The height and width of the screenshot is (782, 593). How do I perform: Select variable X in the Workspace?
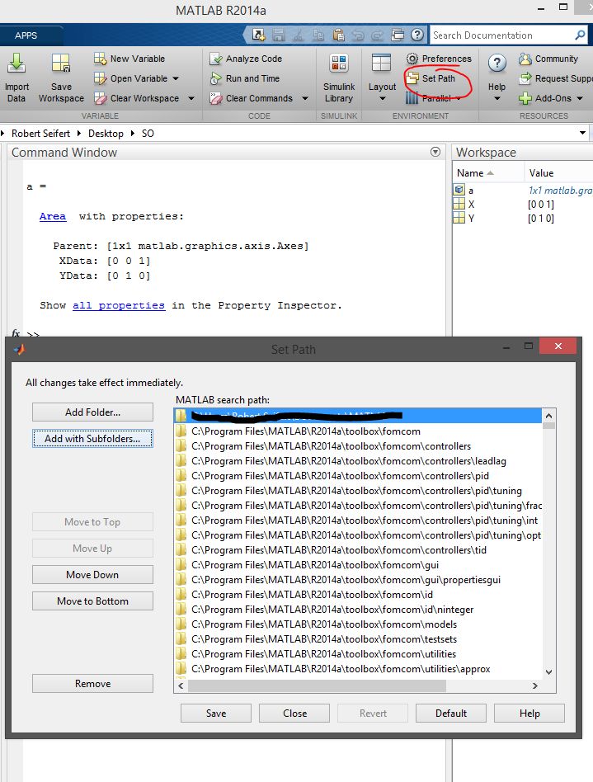coord(471,205)
